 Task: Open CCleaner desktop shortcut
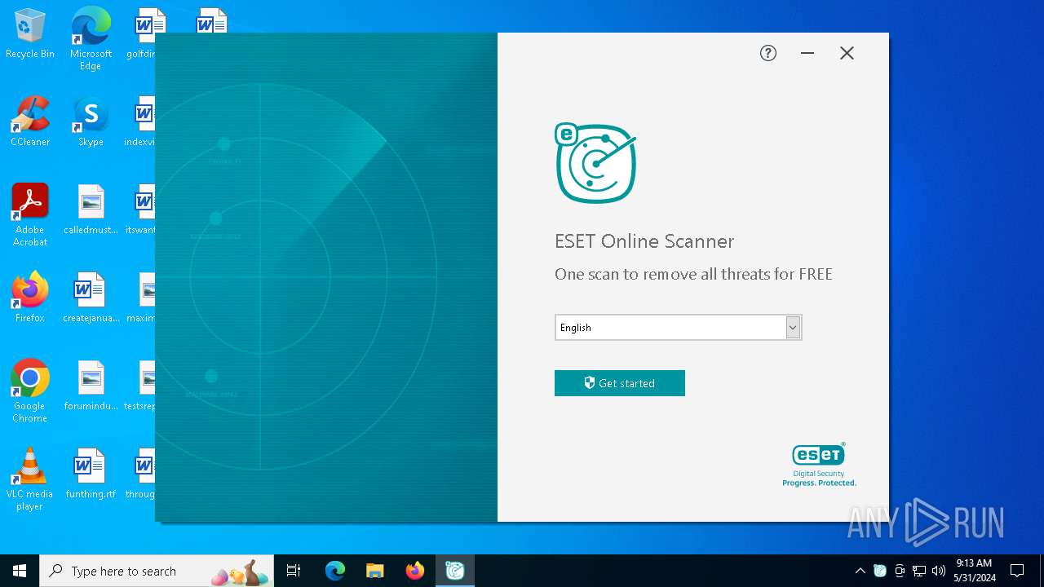30,121
